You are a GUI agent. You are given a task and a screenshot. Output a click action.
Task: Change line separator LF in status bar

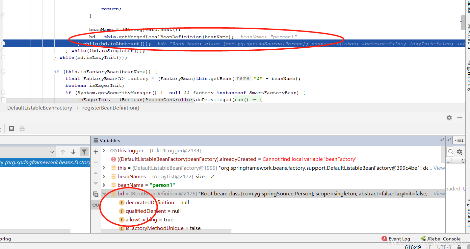click(x=429, y=247)
